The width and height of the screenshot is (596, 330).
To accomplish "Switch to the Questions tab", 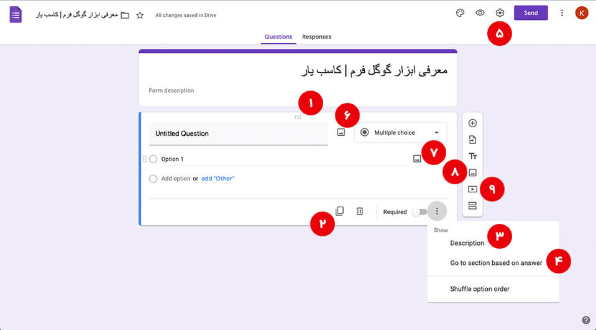I will tap(278, 37).
